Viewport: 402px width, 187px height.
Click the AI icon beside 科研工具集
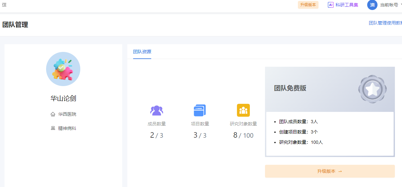330,5
